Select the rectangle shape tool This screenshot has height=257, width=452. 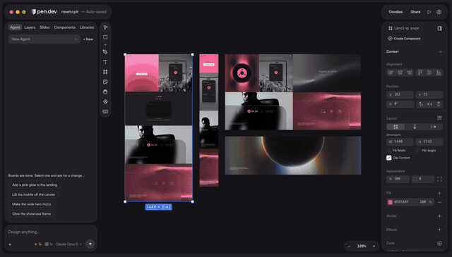105,37
